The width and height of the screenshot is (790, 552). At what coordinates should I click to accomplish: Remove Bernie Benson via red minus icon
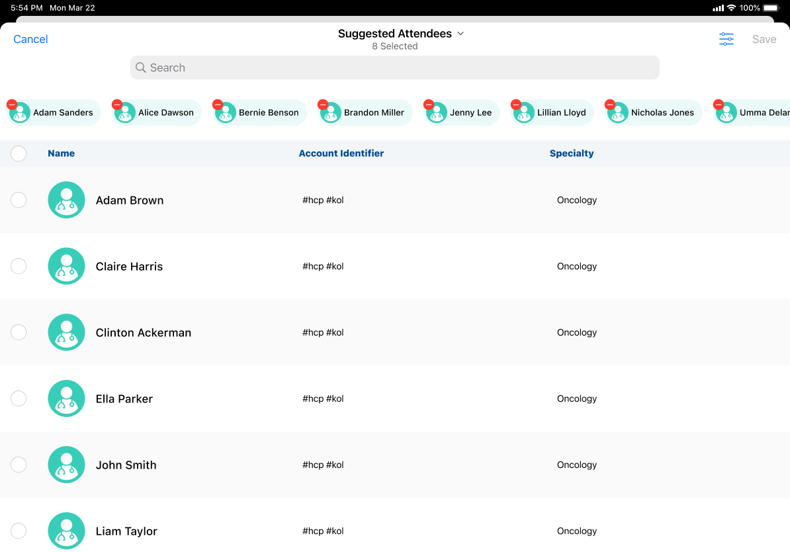[218, 105]
